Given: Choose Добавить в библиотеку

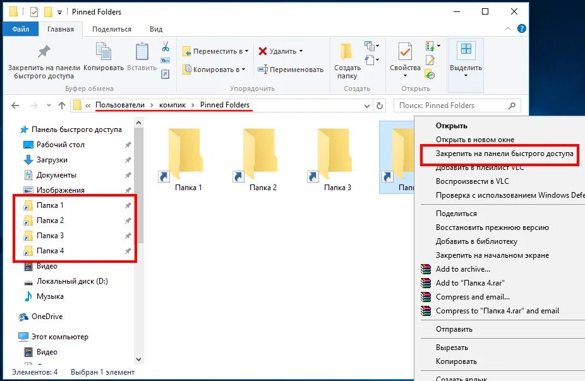Looking at the screenshot, I should point(476,241).
